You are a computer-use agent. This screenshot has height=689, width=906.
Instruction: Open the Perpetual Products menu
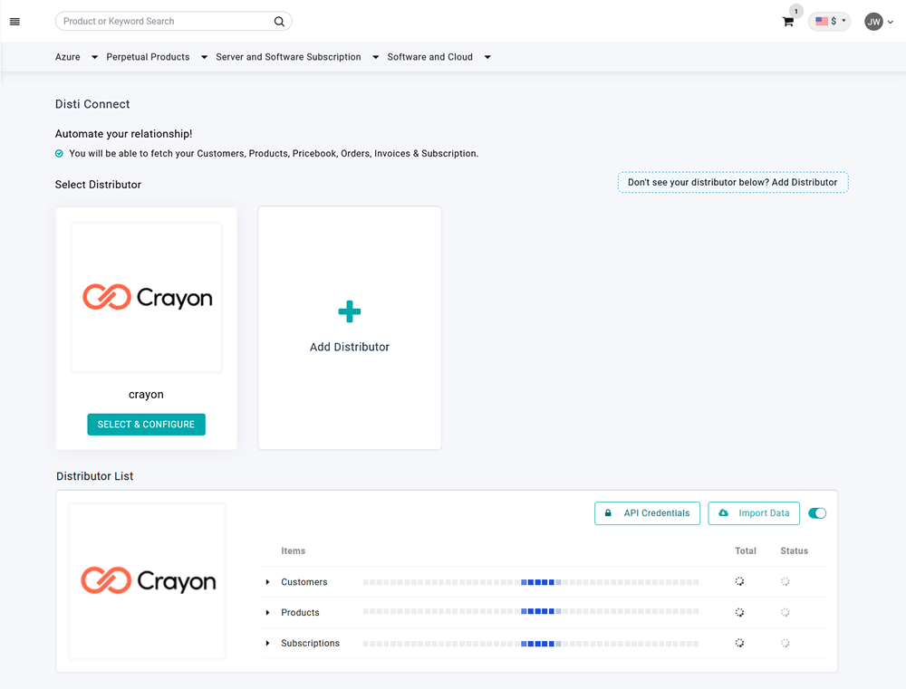pyautogui.click(x=157, y=57)
